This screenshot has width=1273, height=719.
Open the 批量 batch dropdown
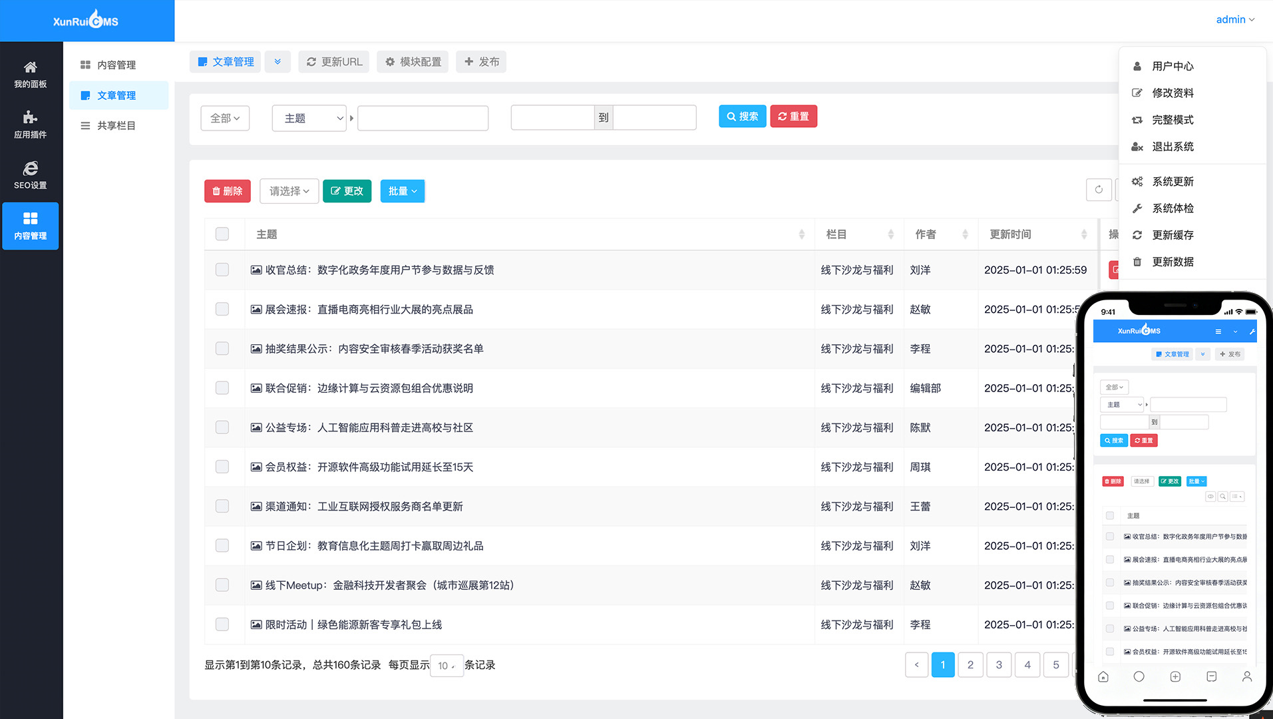point(403,191)
